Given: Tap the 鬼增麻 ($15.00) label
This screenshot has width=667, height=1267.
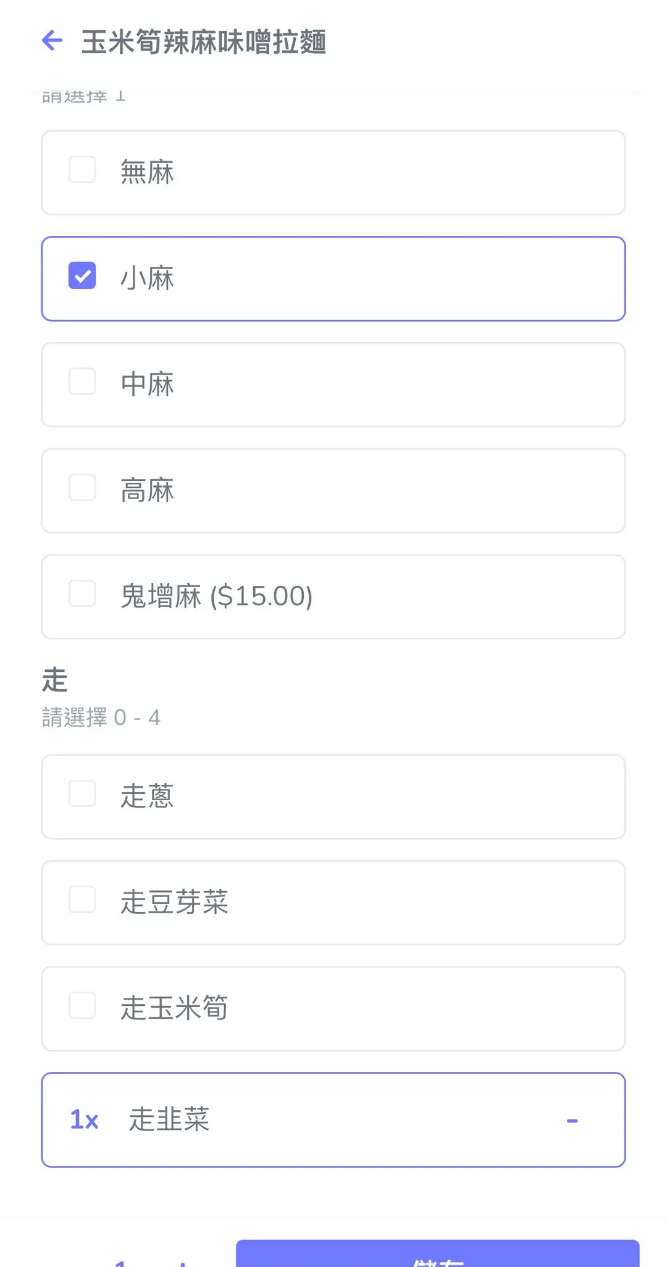Looking at the screenshot, I should coord(216,596).
